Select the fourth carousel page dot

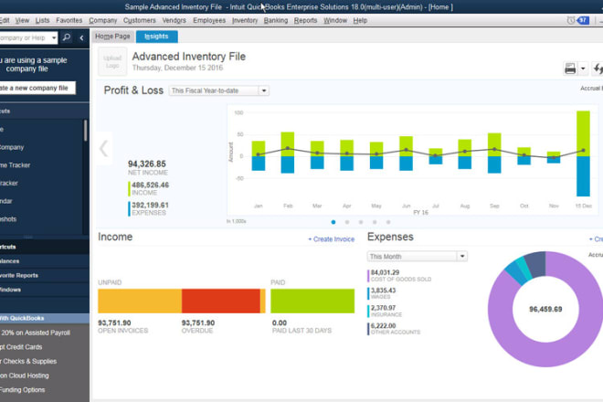point(375,222)
